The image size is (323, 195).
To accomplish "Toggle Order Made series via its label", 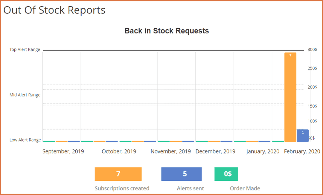I will coord(245,188).
